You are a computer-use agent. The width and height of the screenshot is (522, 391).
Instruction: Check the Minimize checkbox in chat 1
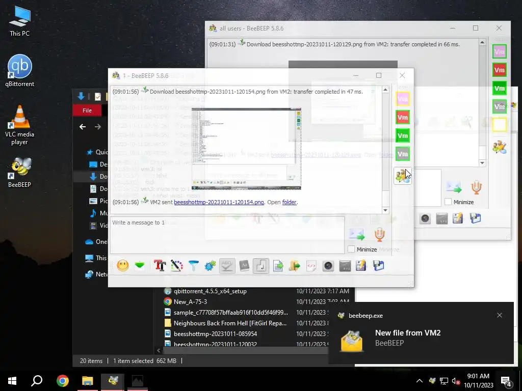[x=351, y=249]
